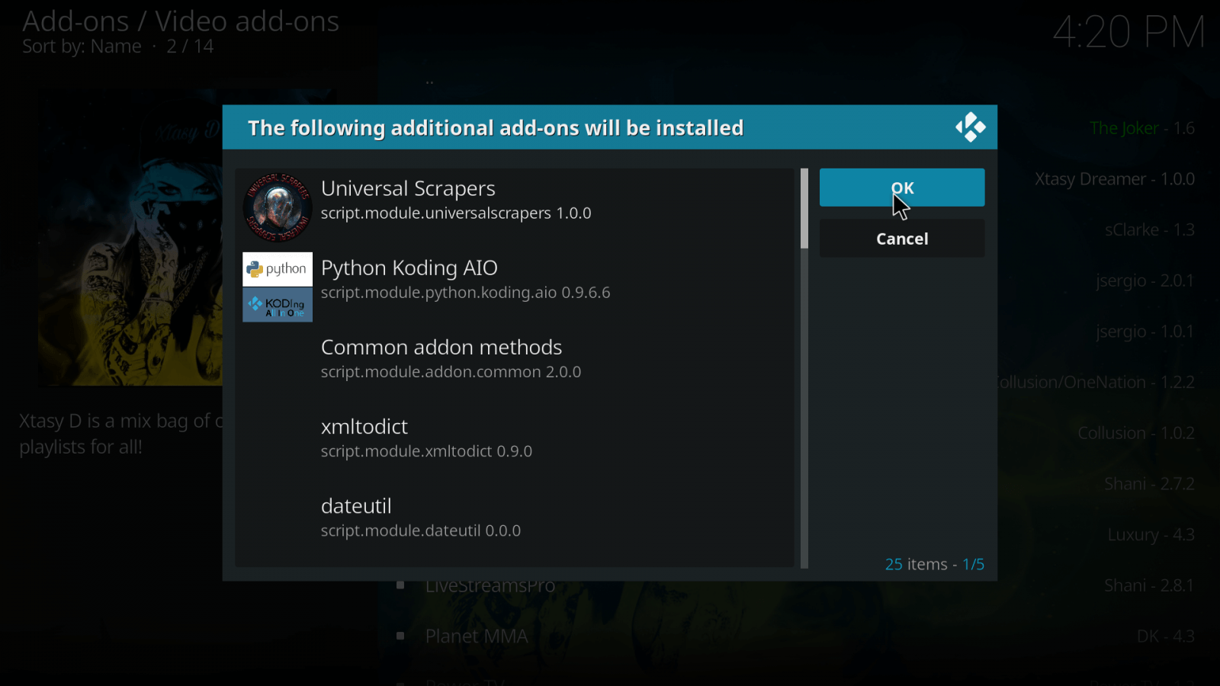The height and width of the screenshot is (686, 1220).
Task: Open LiveStreamsPro in background list
Action: pos(490,586)
